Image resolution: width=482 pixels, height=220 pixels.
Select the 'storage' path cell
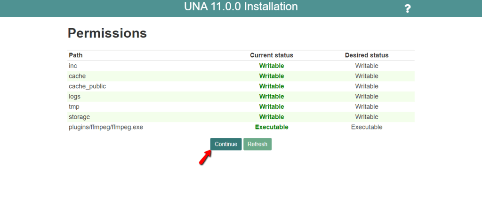79,117
